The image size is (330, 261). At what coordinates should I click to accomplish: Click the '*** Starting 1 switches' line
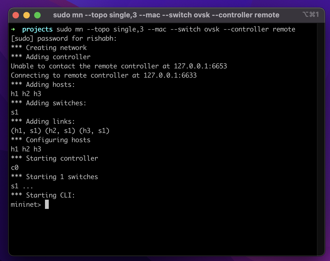pos(54,177)
